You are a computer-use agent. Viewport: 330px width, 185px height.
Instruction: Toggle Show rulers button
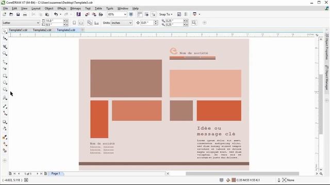(140, 14)
